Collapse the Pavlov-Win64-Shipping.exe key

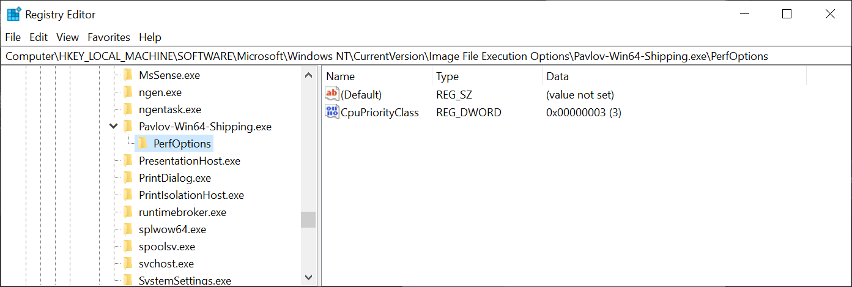tap(113, 127)
